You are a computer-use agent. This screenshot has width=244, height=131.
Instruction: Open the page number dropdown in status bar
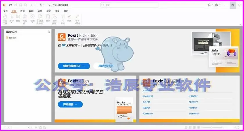point(28,128)
